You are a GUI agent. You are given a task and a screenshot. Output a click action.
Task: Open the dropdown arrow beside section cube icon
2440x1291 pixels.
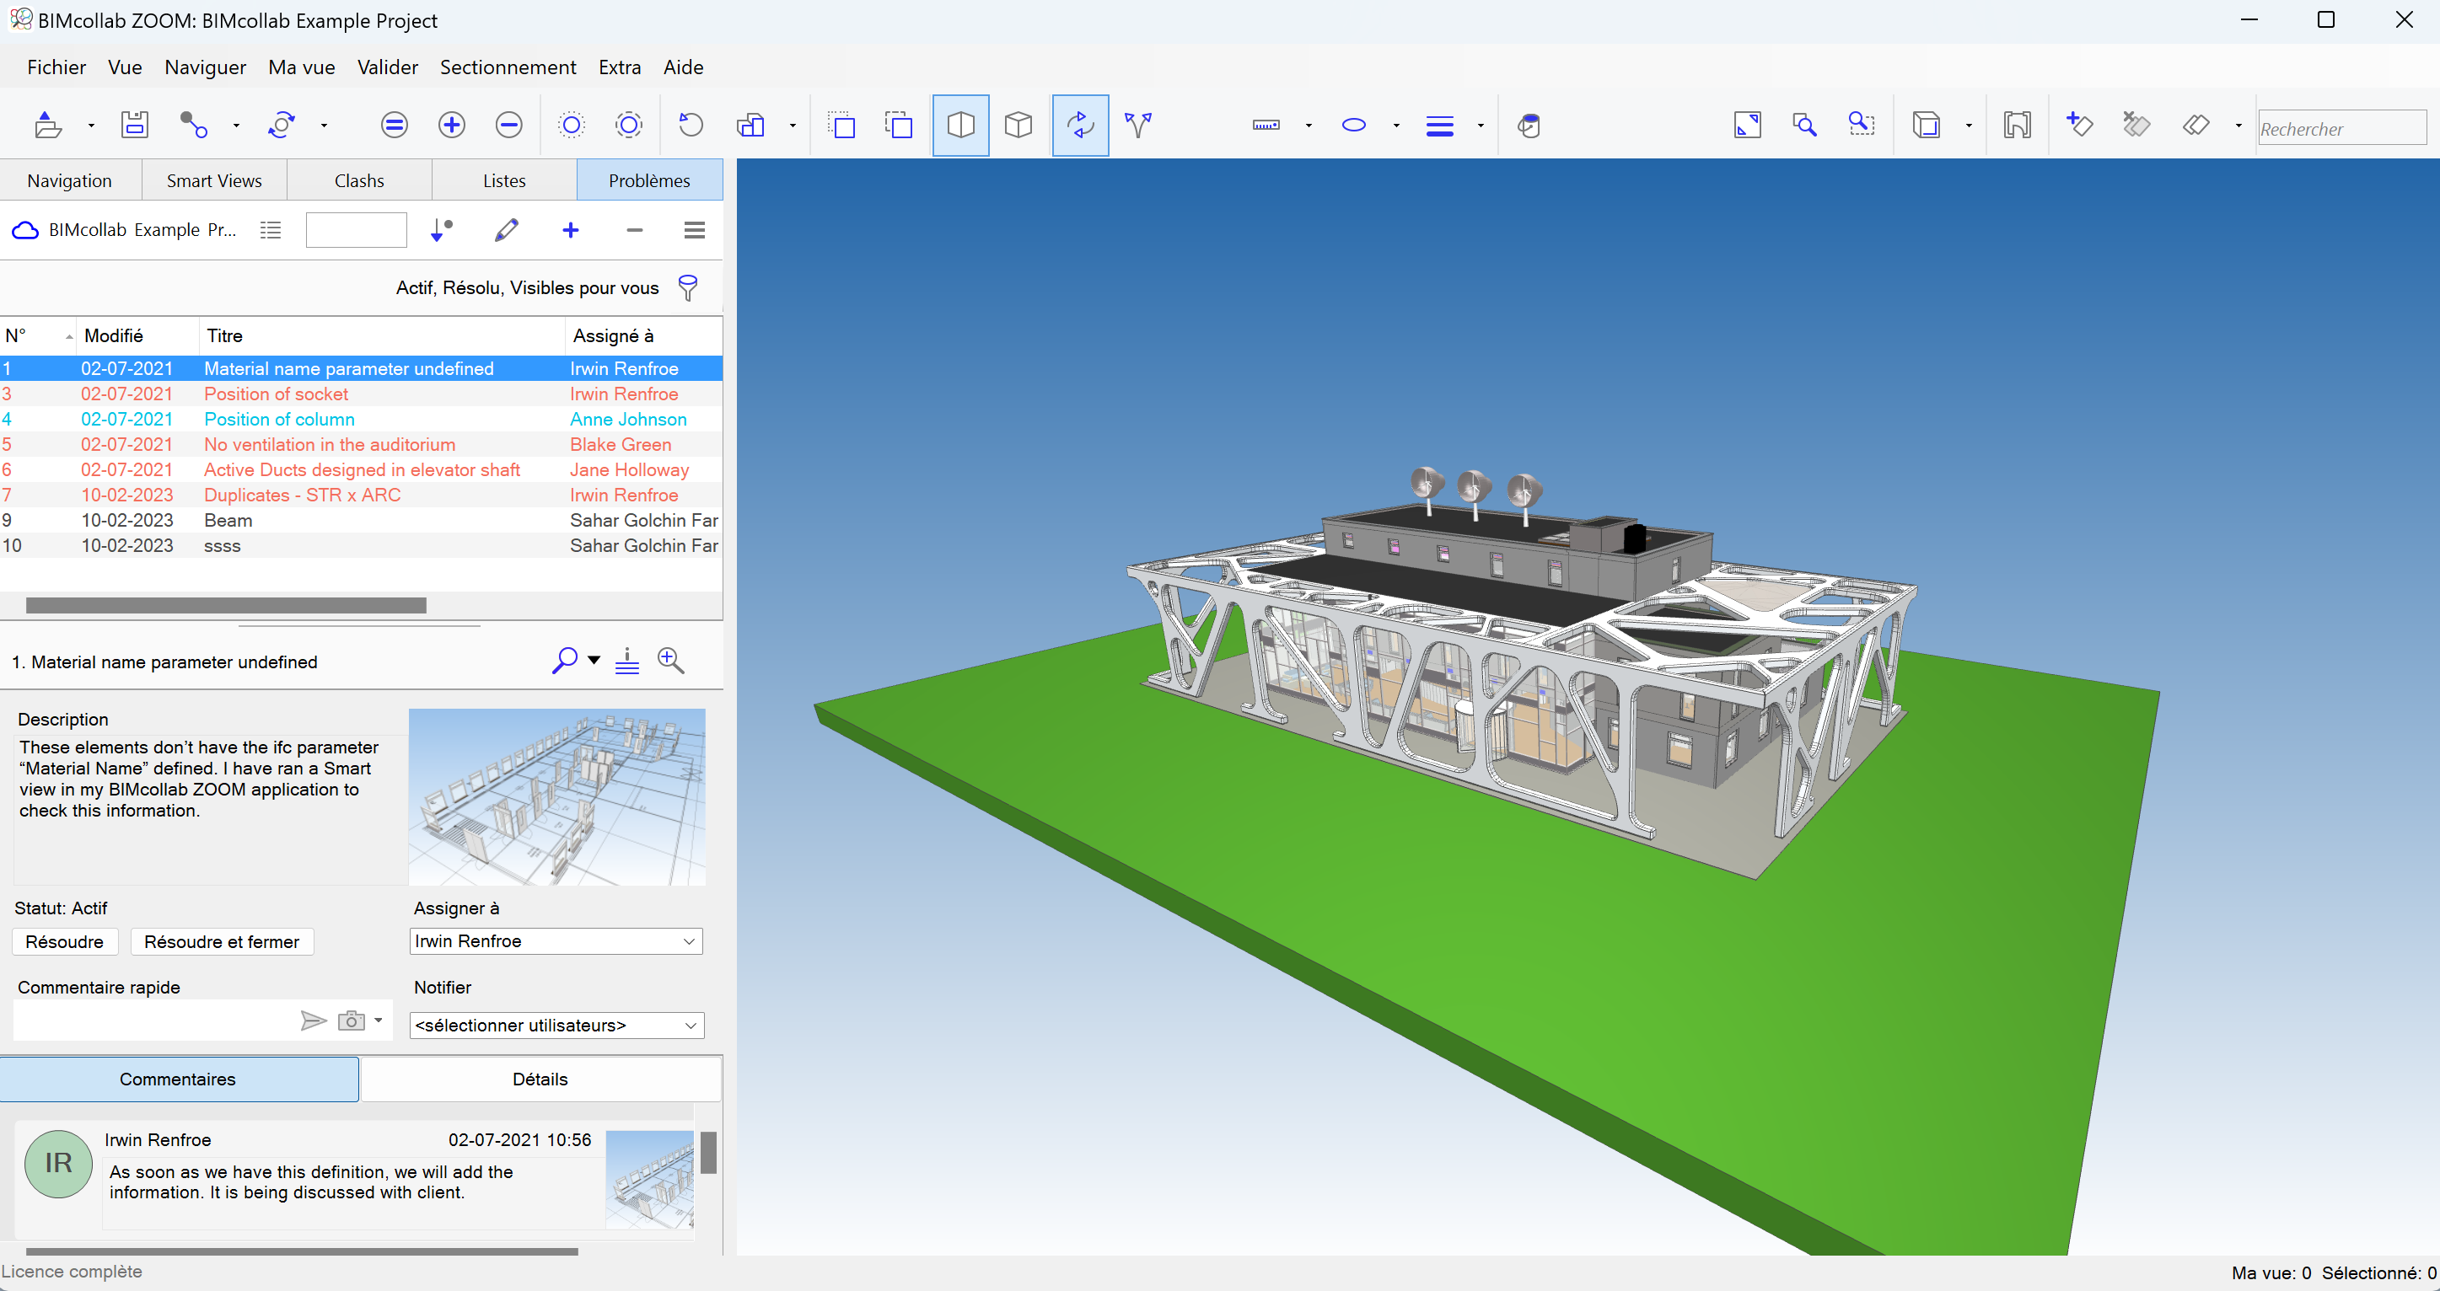click(1970, 125)
